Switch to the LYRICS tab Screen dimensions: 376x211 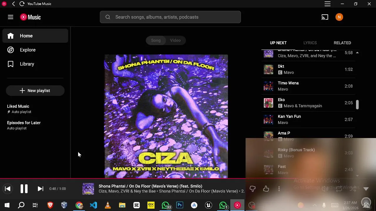point(310,43)
